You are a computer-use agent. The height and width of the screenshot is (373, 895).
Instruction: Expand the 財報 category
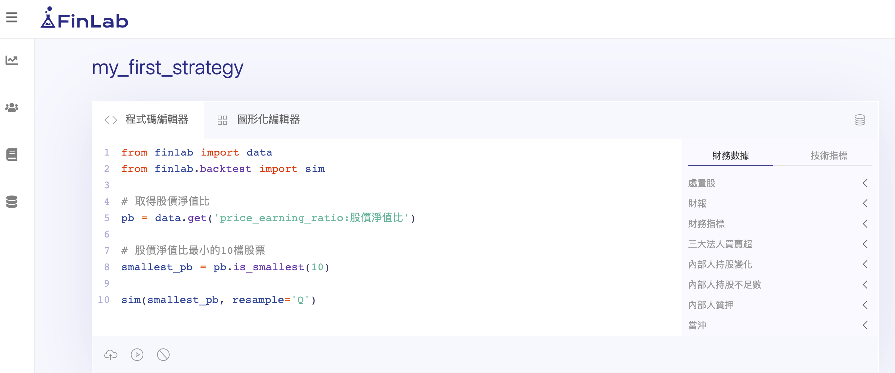click(778, 204)
